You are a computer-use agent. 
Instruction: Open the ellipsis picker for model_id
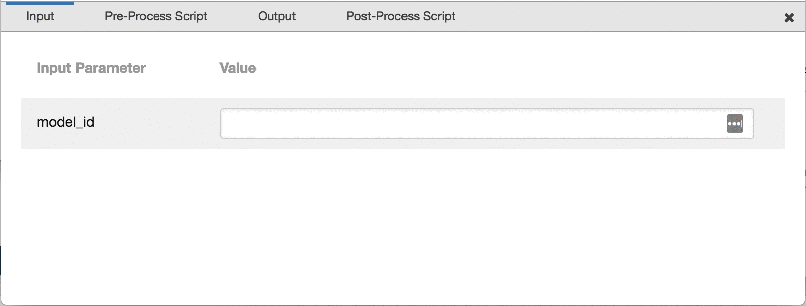(x=735, y=124)
